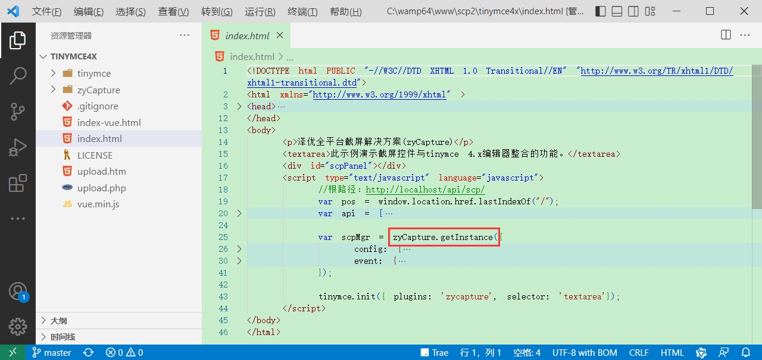This screenshot has height=360, width=762.
Task: Open the notifications bell in status bar
Action: pyautogui.click(x=745, y=352)
